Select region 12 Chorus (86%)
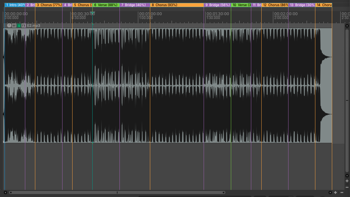This screenshot has height=197, width=350. pos(275,5)
